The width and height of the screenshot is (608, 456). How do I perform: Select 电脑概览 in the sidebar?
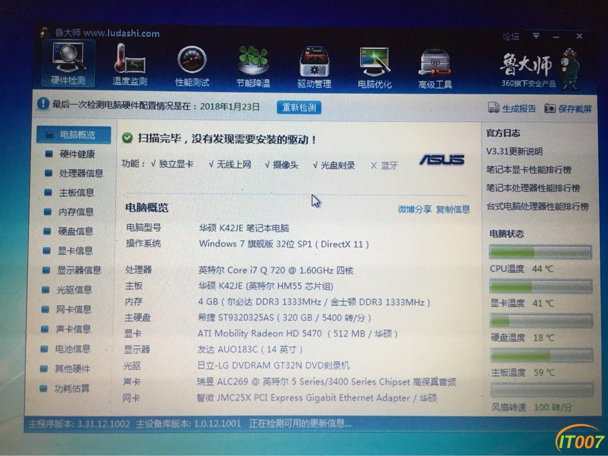tap(74, 135)
